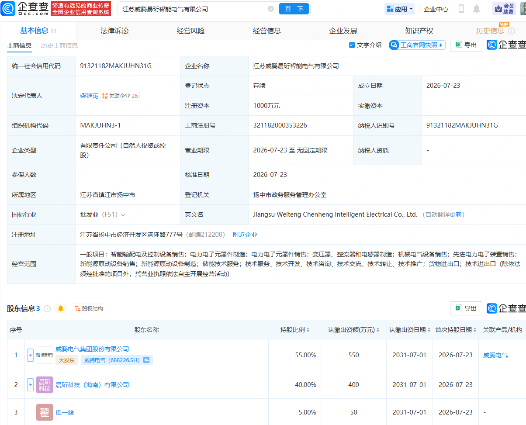This screenshot has width=526, height=425.
Task: Select the 工商信息 sub-tab
Action: [19, 45]
